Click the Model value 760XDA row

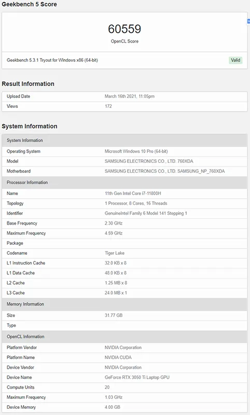[124, 161]
